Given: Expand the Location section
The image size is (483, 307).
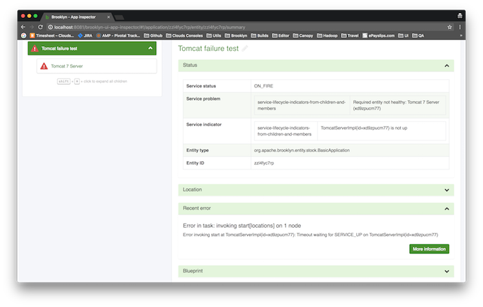Looking at the screenshot, I should point(447,189).
